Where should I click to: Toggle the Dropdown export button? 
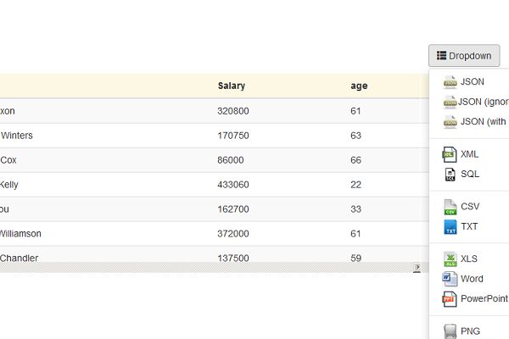click(464, 56)
